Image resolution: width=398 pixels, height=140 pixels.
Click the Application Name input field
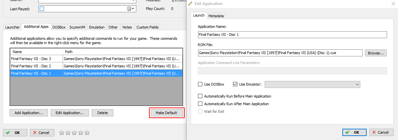pos(292,35)
